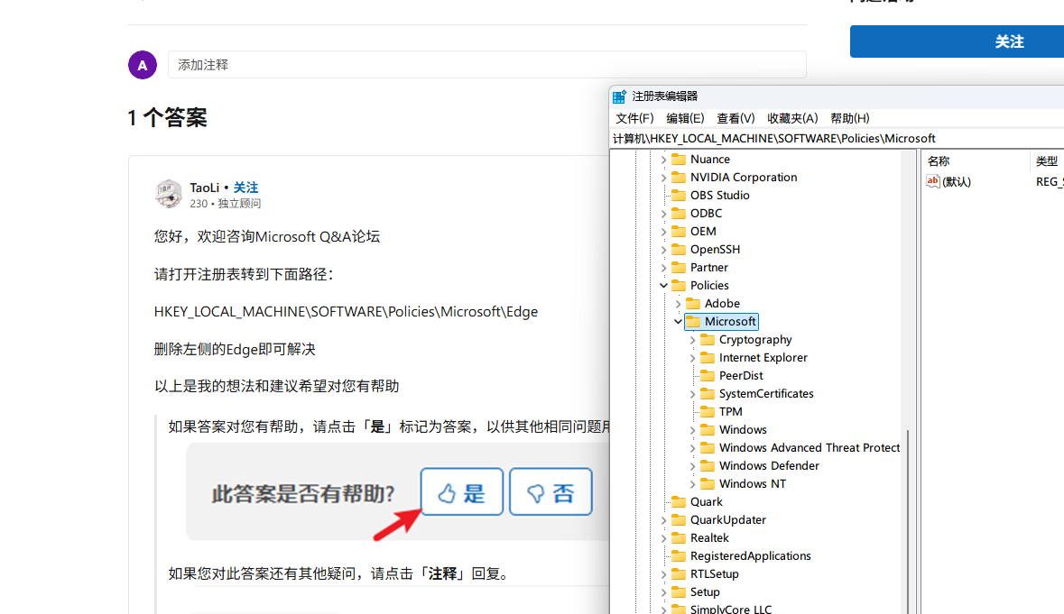Image resolution: width=1064 pixels, height=614 pixels.
Task: Click the blue 关注 button
Action: pyautogui.click(x=957, y=41)
